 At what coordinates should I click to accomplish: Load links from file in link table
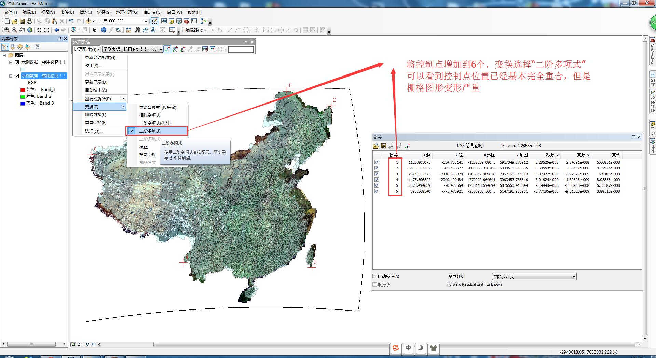click(x=376, y=146)
